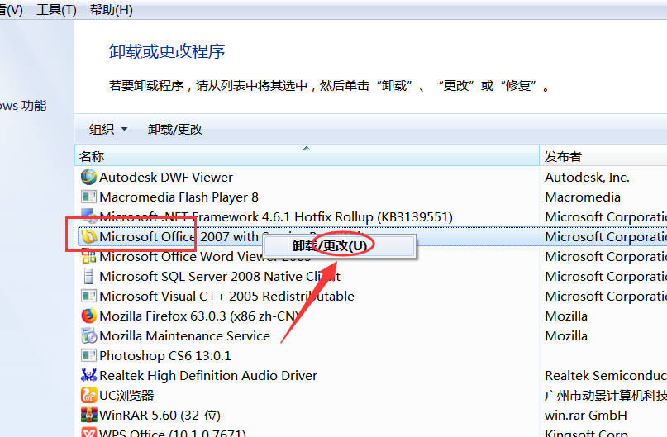
Task: Select Autodesk DWF Viewer program name
Action: [x=166, y=177]
